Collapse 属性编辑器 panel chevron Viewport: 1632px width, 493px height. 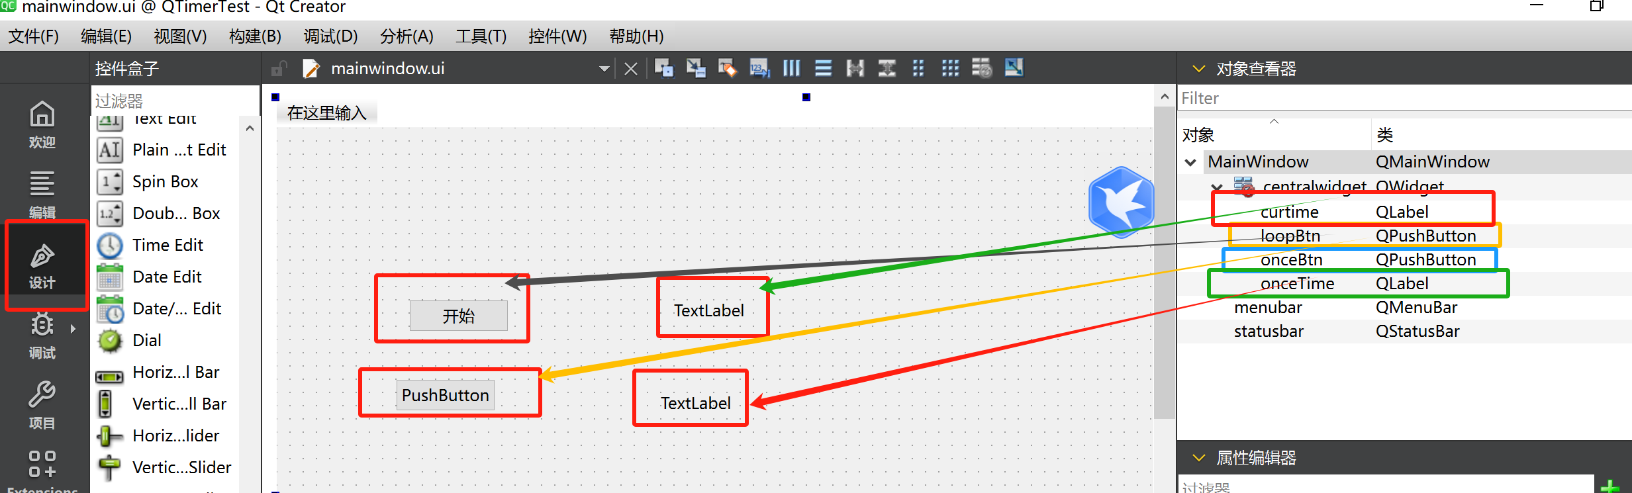coord(1198,457)
